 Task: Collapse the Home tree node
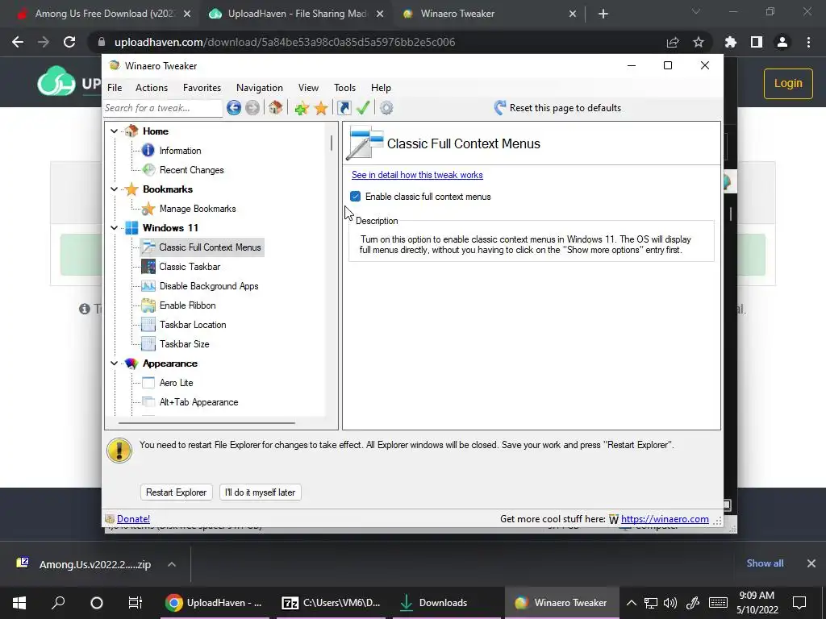(x=115, y=131)
